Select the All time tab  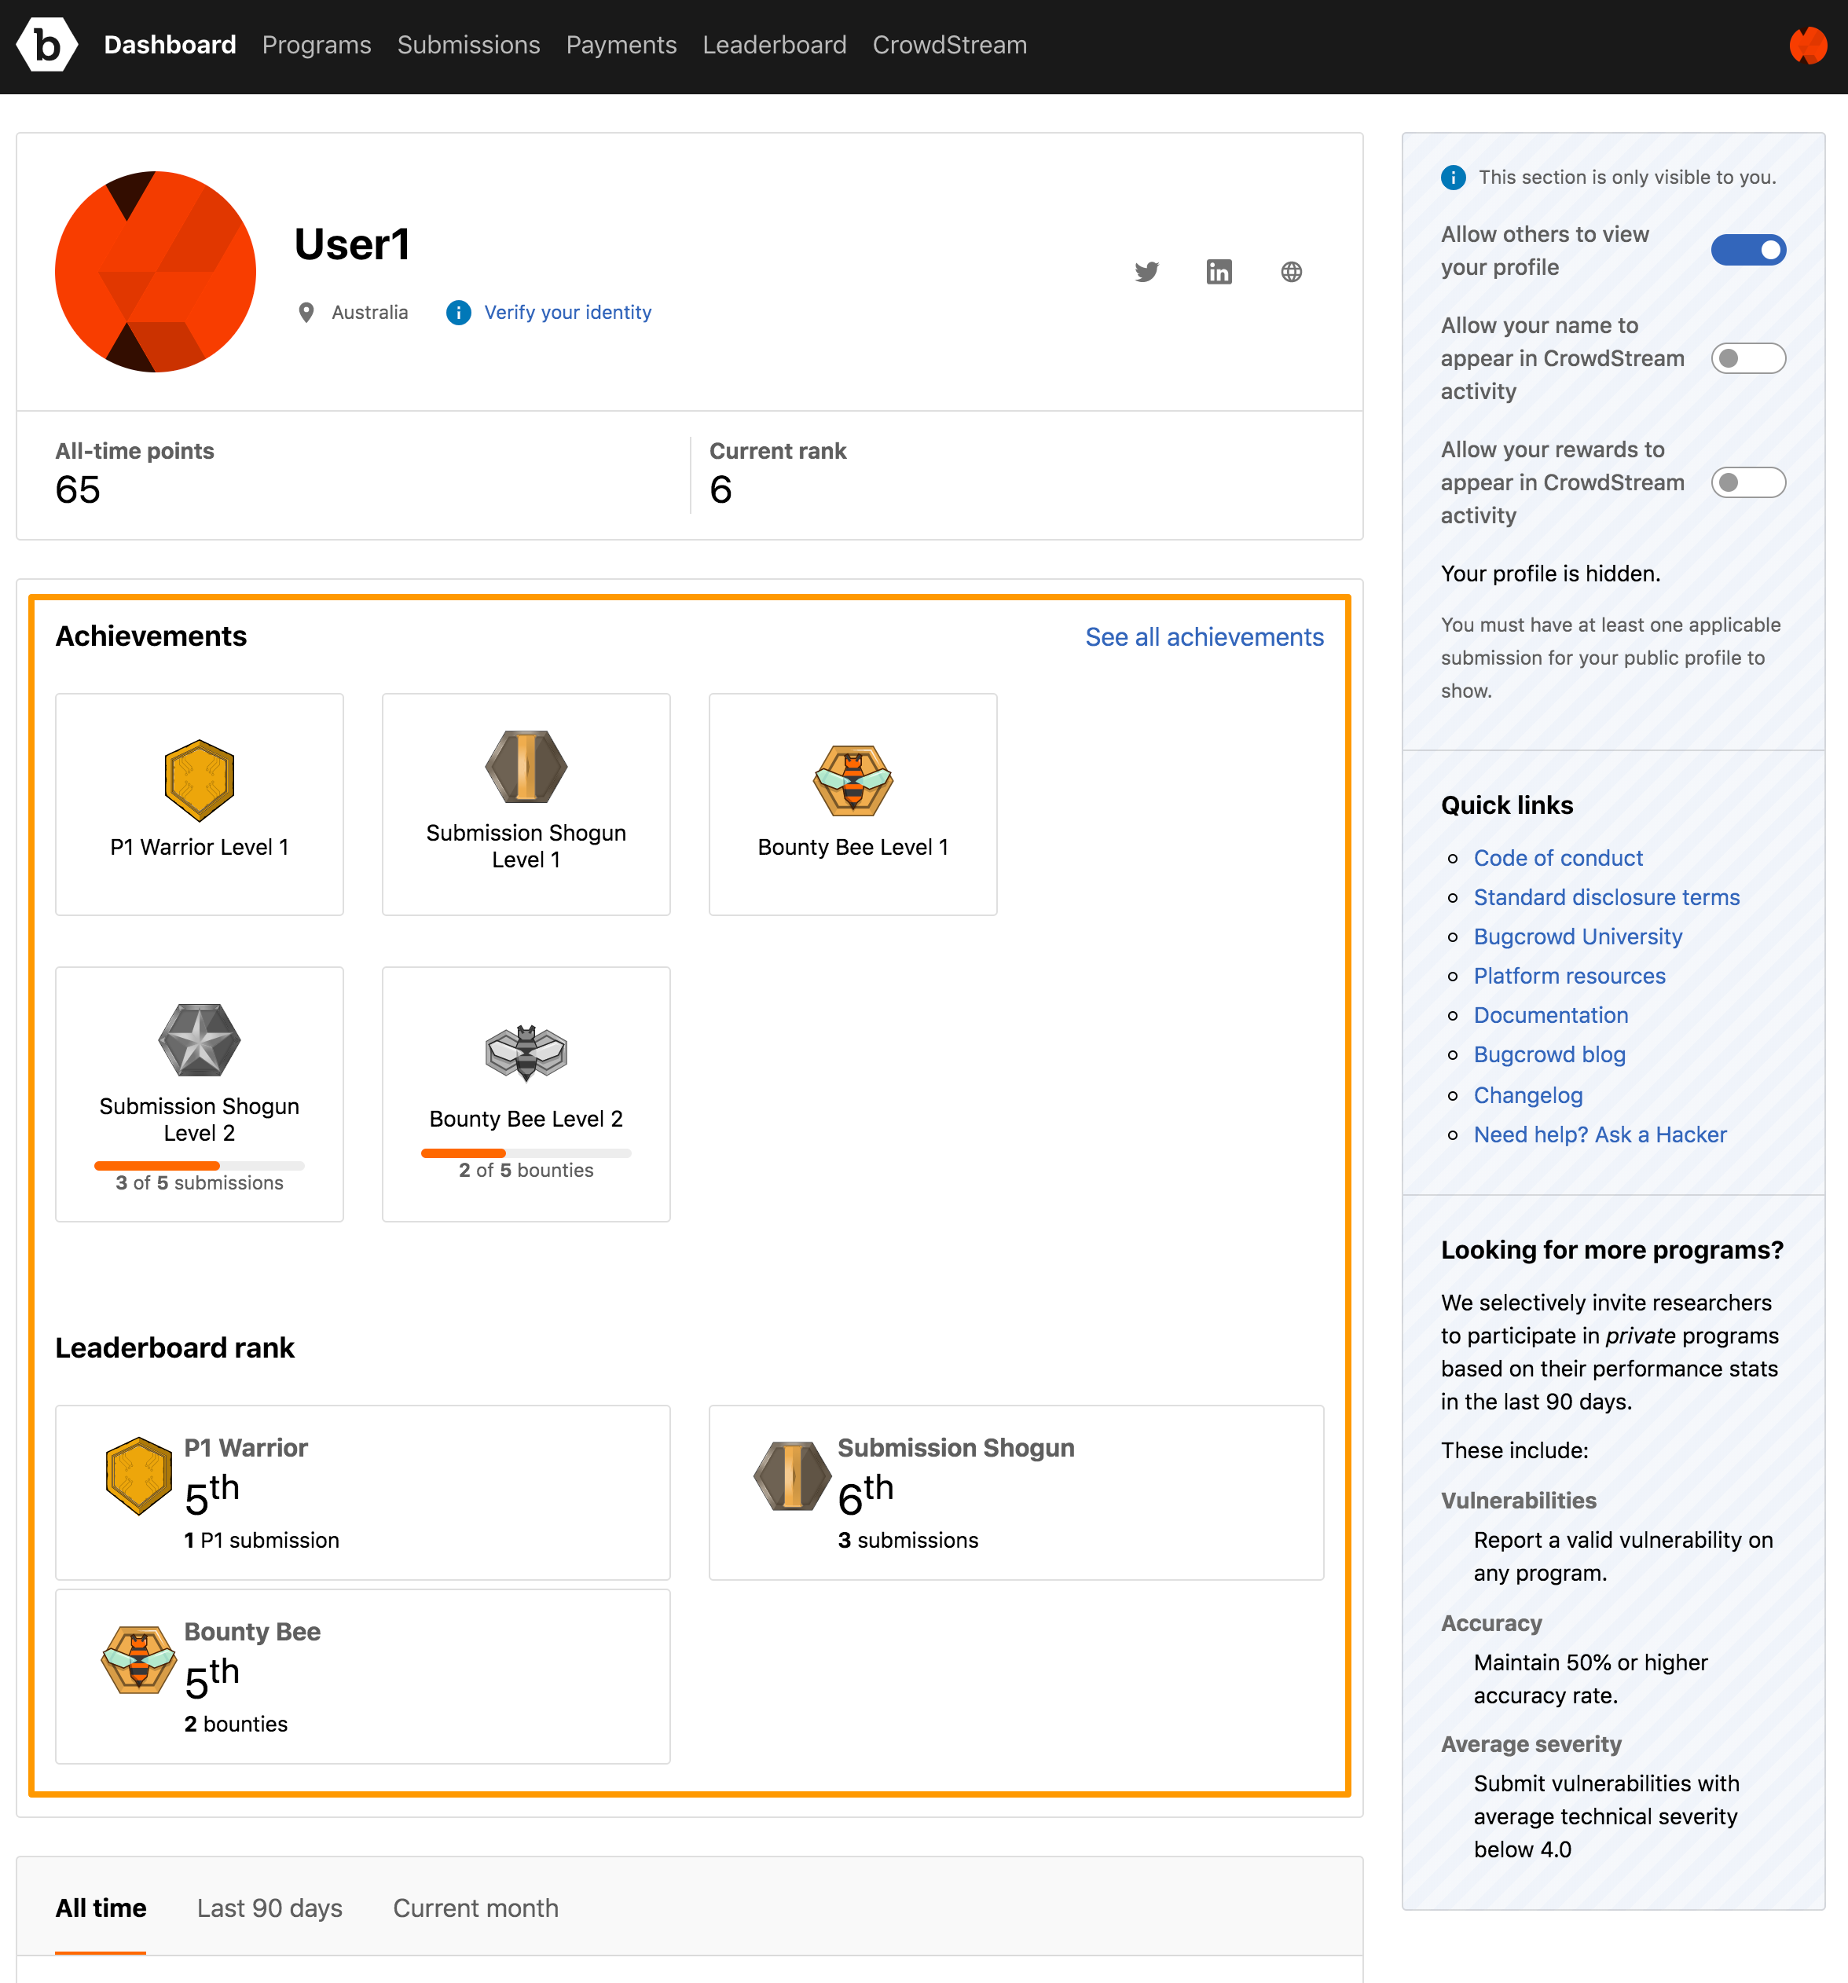point(101,1908)
